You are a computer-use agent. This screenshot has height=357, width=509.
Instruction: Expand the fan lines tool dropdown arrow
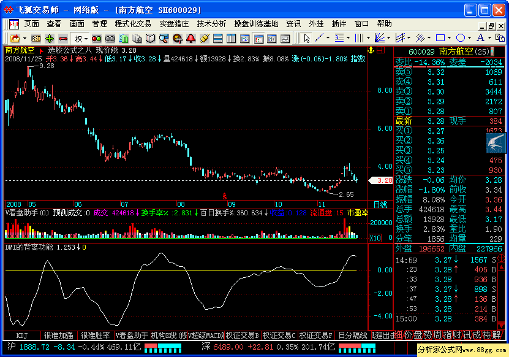pos(388,38)
